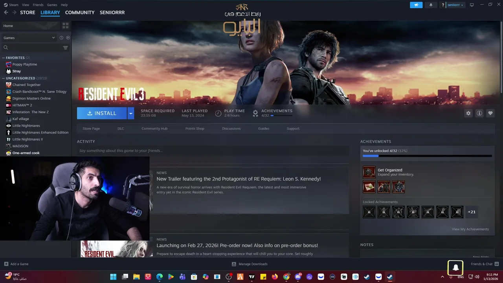Click the say something activity field

pos(213,151)
